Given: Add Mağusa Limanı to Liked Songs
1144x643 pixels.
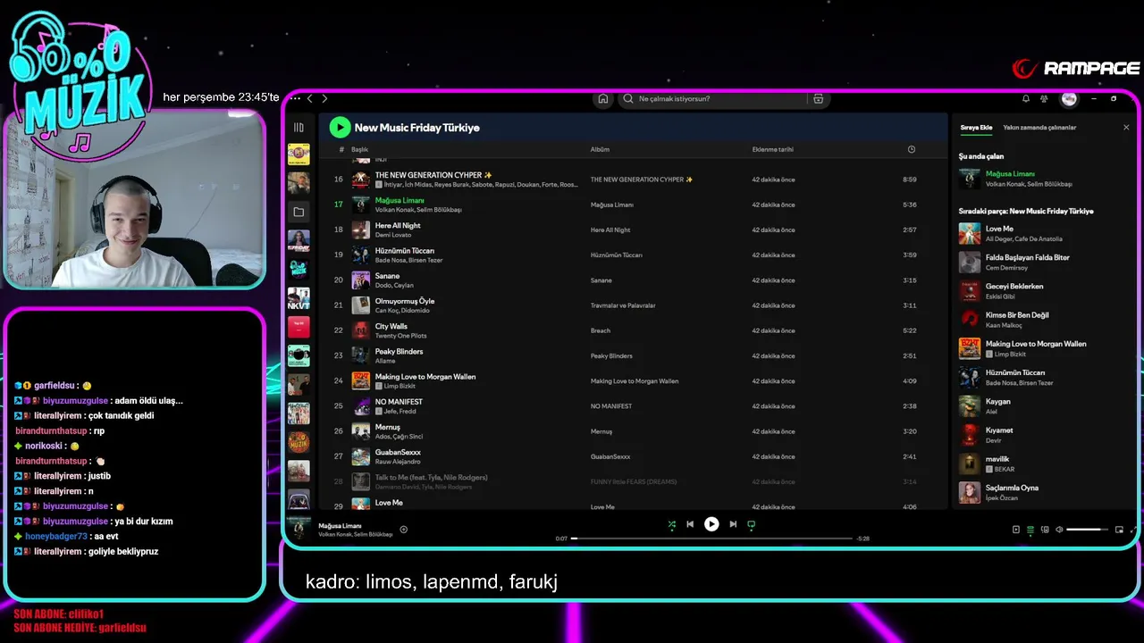Looking at the screenshot, I should click(x=403, y=530).
